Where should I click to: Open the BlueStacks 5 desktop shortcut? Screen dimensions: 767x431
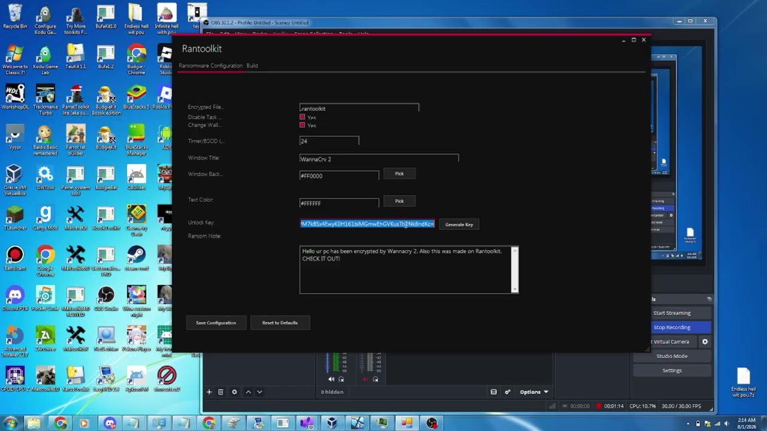137,97
